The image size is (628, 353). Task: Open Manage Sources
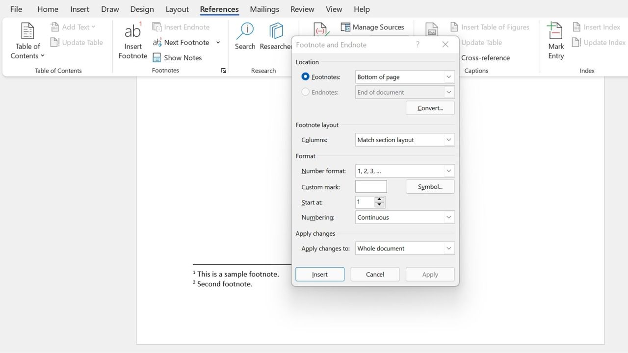[372, 27]
